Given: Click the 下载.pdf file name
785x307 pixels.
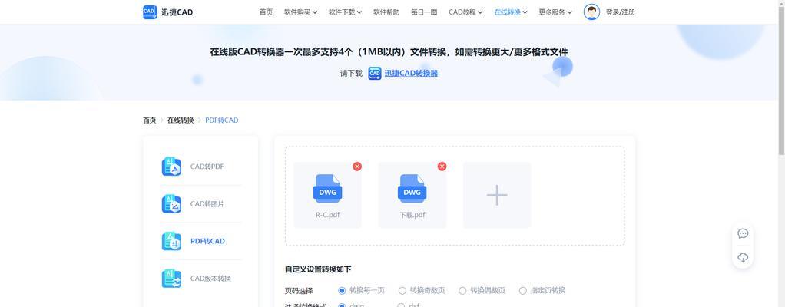Looking at the screenshot, I should point(412,215).
